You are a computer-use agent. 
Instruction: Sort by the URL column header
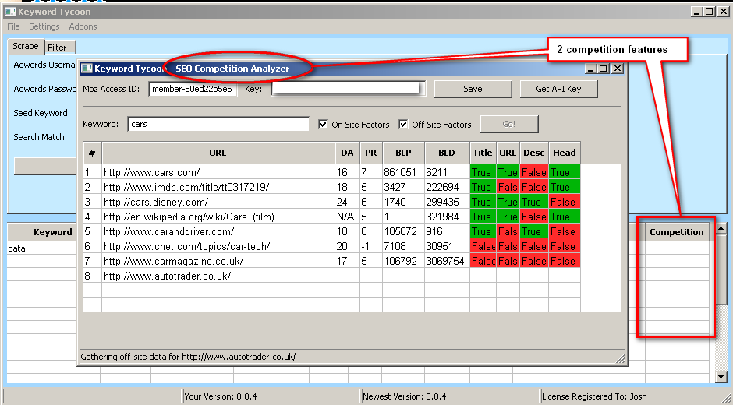[x=218, y=153]
